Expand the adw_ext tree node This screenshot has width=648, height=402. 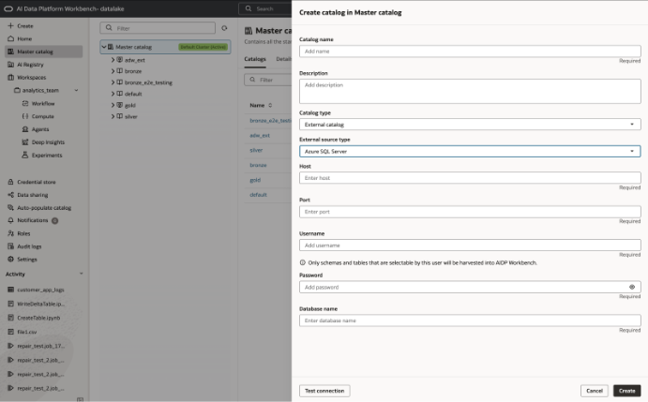point(113,60)
